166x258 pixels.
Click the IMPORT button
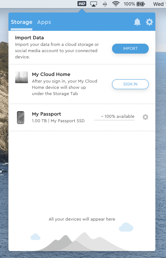pos(130,48)
